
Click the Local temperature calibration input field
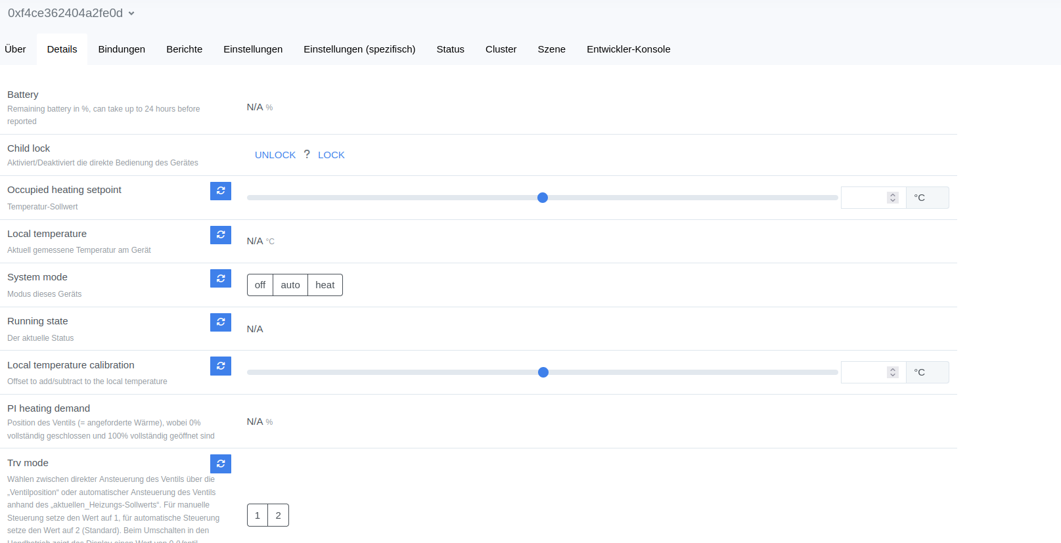tap(863, 372)
